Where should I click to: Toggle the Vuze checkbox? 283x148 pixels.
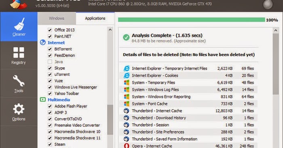coord(50,81)
